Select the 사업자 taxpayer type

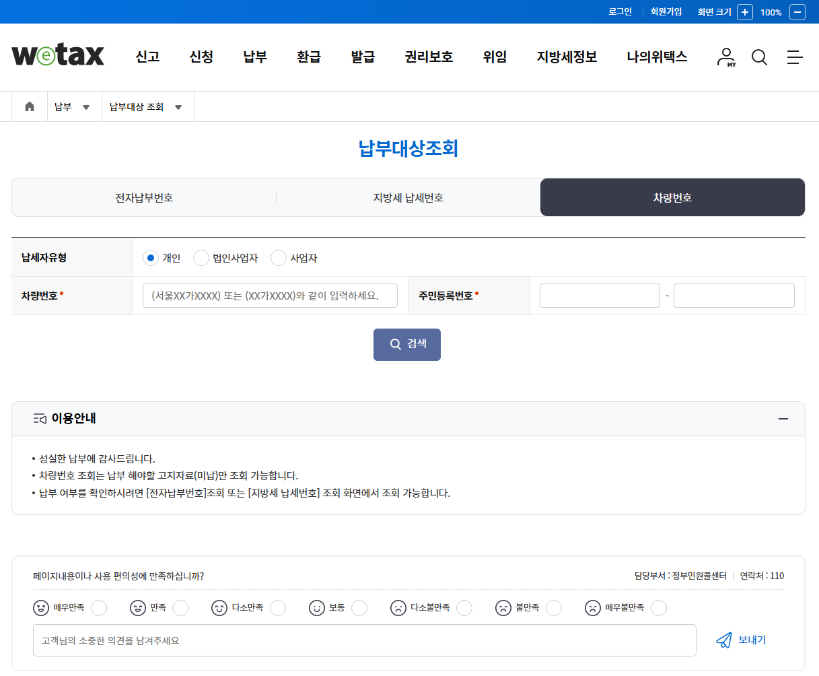click(278, 257)
